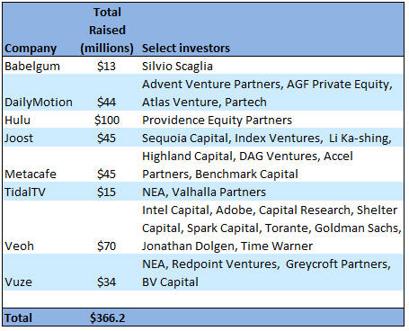The width and height of the screenshot is (409, 331).
Task: Select the Total Raised (millions) header
Action: point(107,30)
